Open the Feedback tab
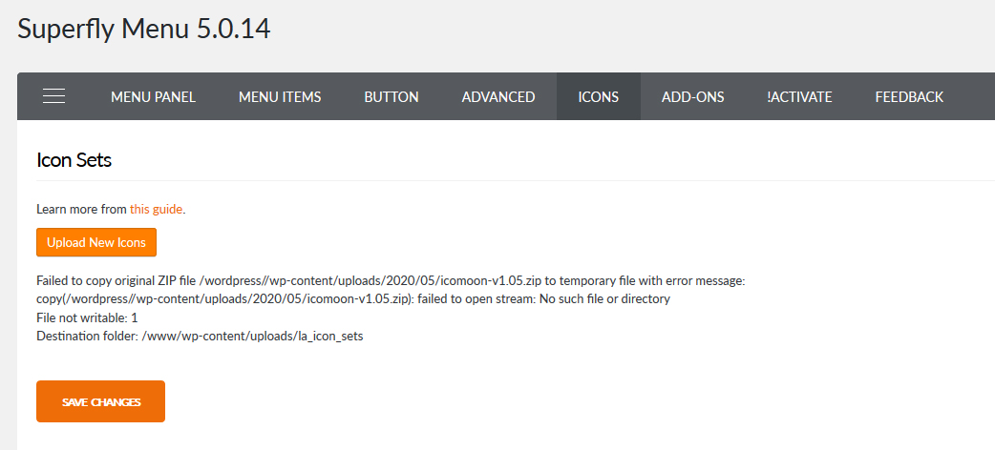 point(909,97)
